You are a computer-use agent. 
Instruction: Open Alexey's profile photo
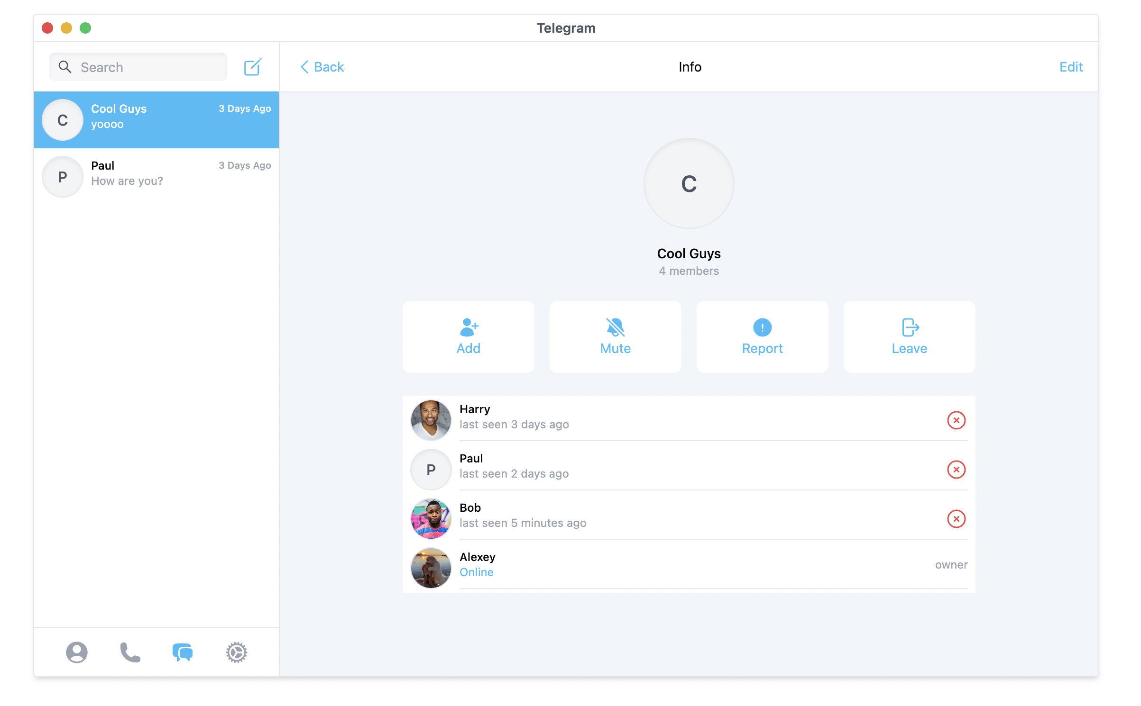(x=431, y=568)
